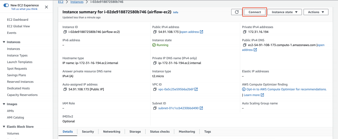This screenshot has height=139, width=338.
Task: Copy the Instance ID value
Action: pos(65,32)
